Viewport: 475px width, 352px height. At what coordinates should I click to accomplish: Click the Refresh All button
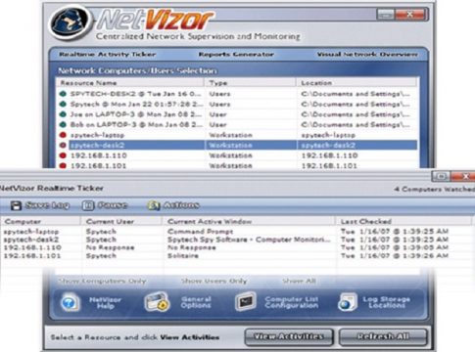pyautogui.click(x=383, y=336)
